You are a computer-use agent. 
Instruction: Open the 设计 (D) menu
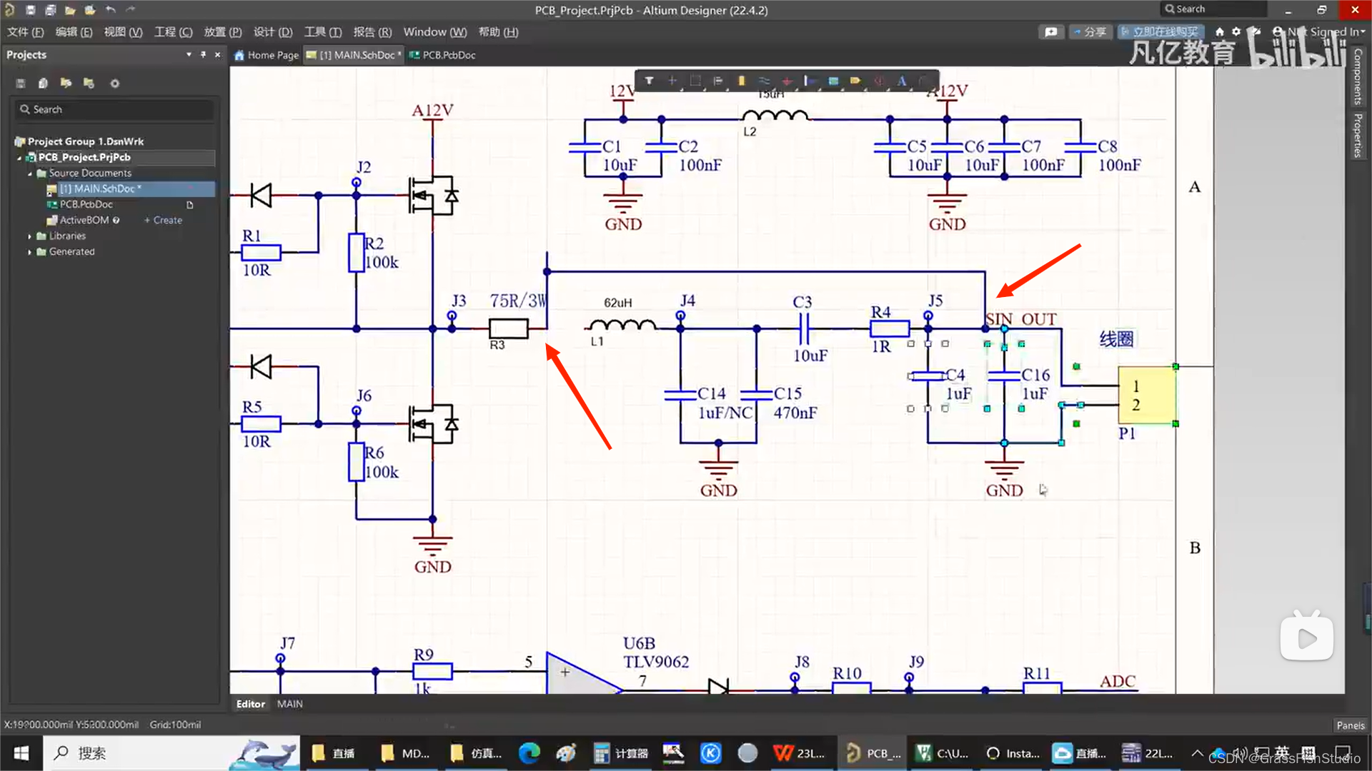[x=273, y=32]
